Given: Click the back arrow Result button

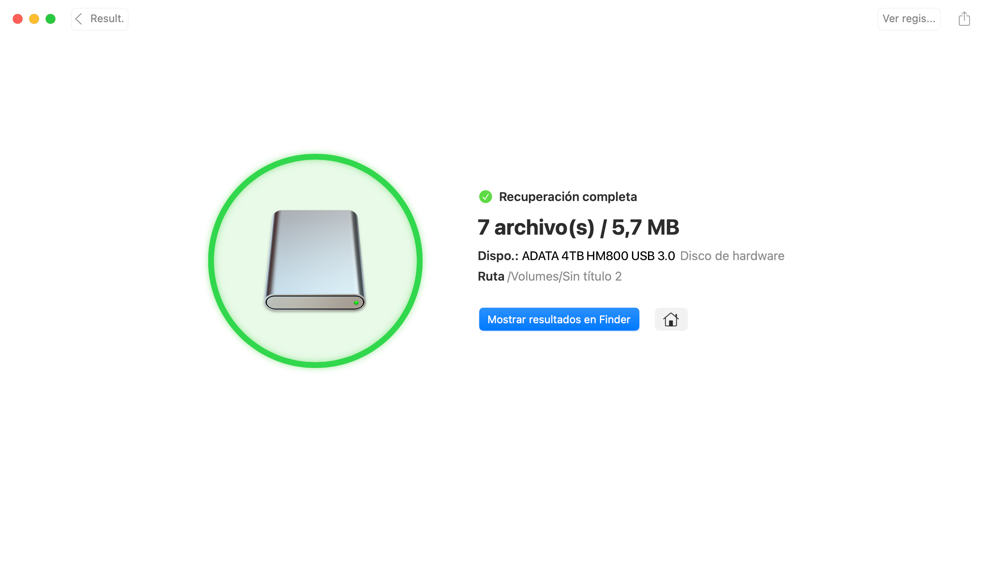Looking at the screenshot, I should (x=99, y=18).
